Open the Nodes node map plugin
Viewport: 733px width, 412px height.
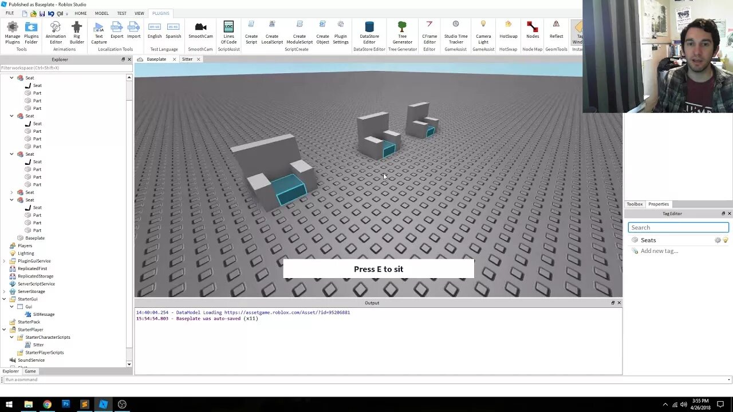click(533, 31)
